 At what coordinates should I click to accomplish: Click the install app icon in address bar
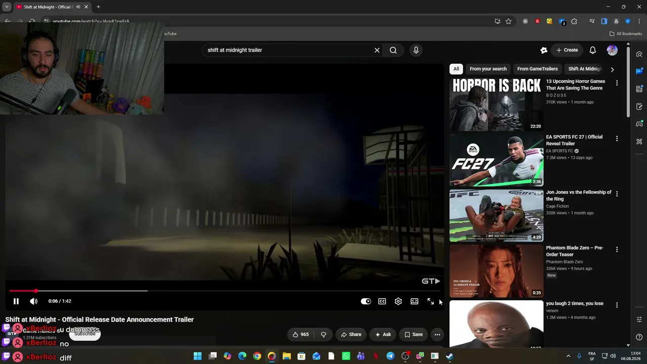[497, 21]
